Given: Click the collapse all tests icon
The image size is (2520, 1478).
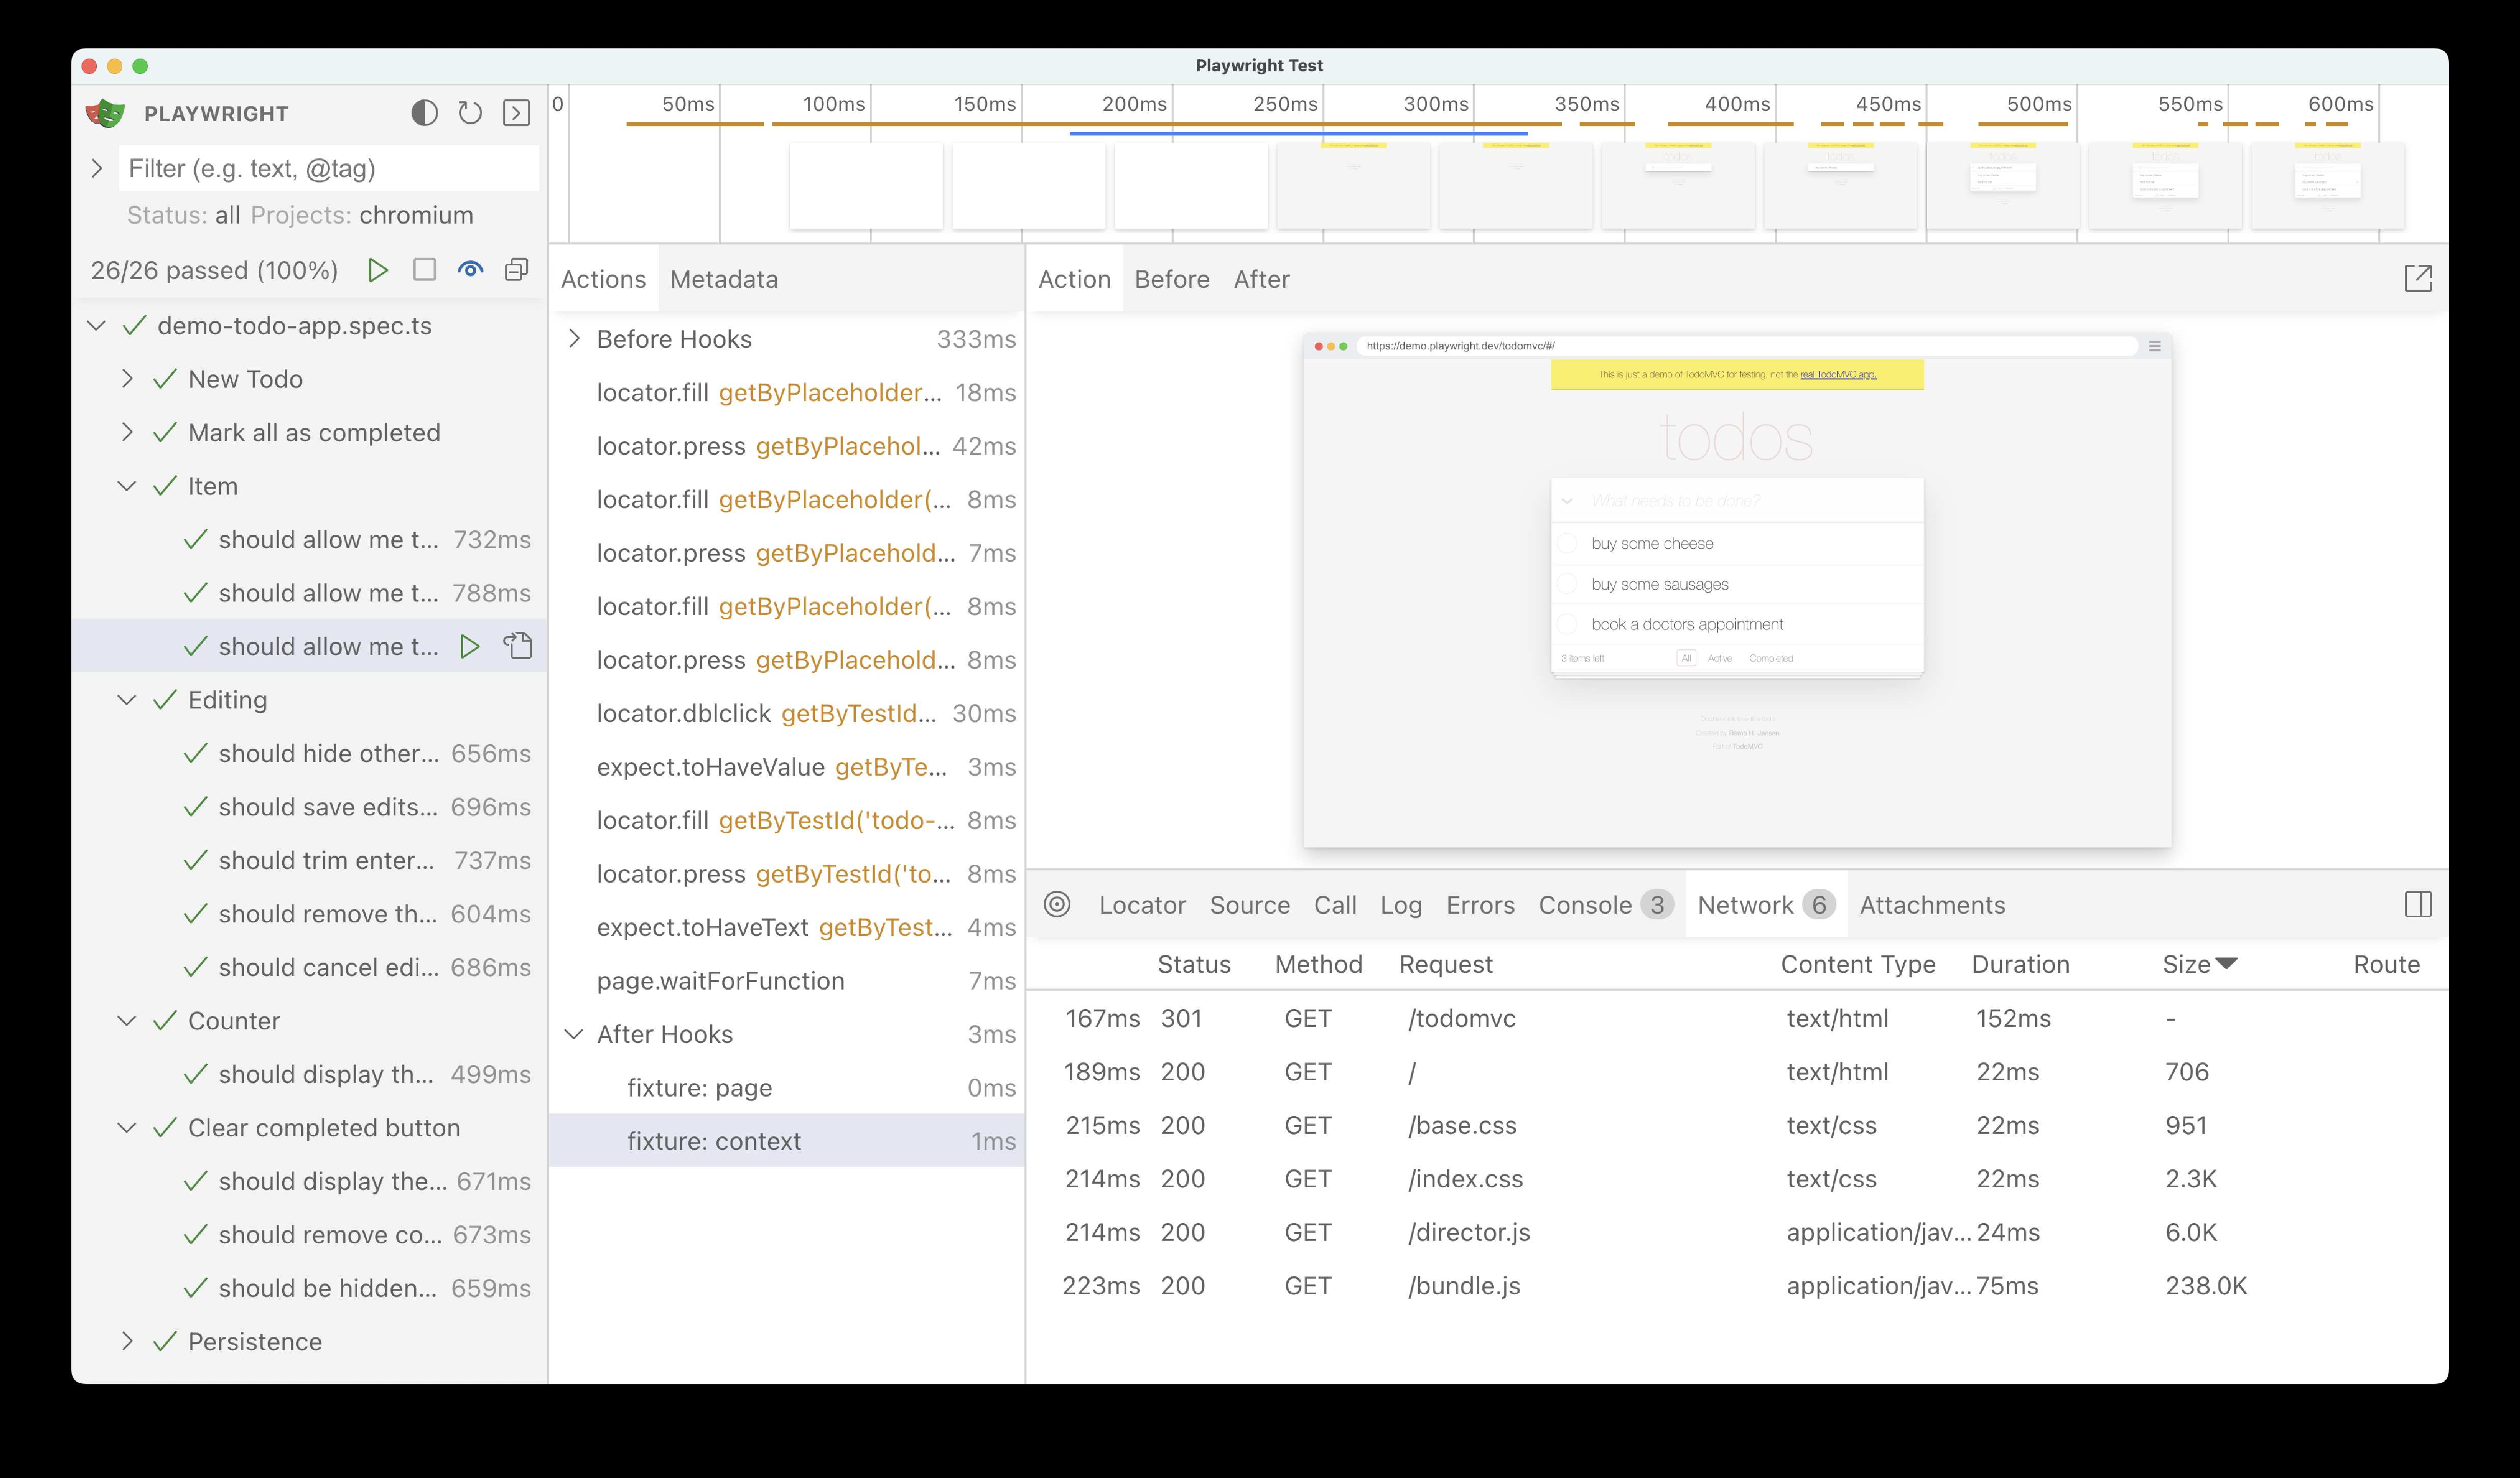Looking at the screenshot, I should point(516,270).
